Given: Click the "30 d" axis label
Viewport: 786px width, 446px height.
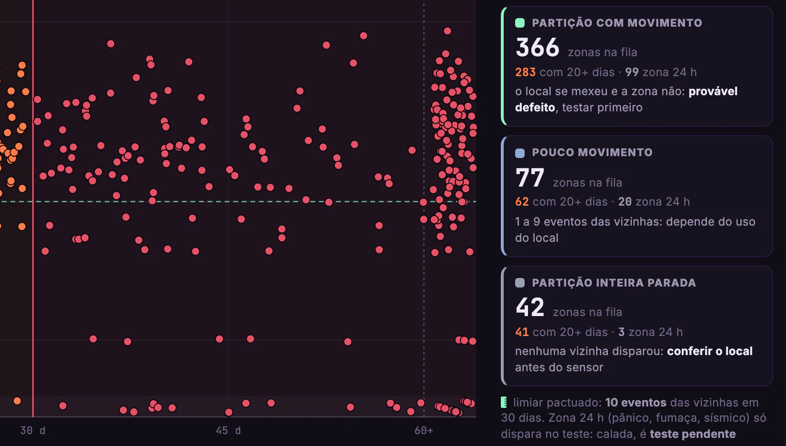Looking at the screenshot, I should [33, 431].
